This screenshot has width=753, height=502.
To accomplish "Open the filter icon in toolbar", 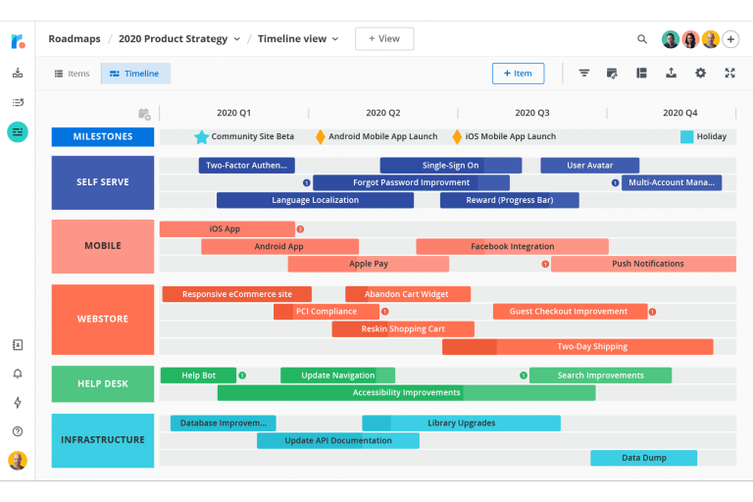I will tap(584, 73).
